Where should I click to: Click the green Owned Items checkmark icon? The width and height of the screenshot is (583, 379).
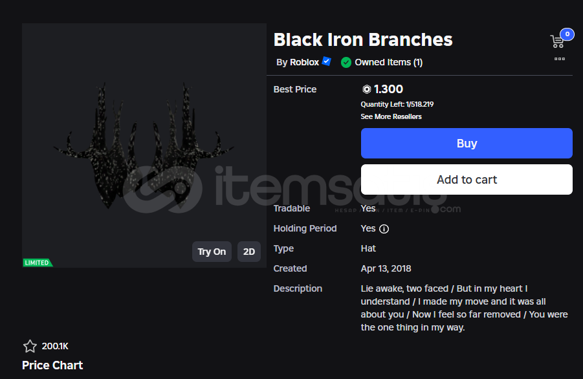[346, 63]
